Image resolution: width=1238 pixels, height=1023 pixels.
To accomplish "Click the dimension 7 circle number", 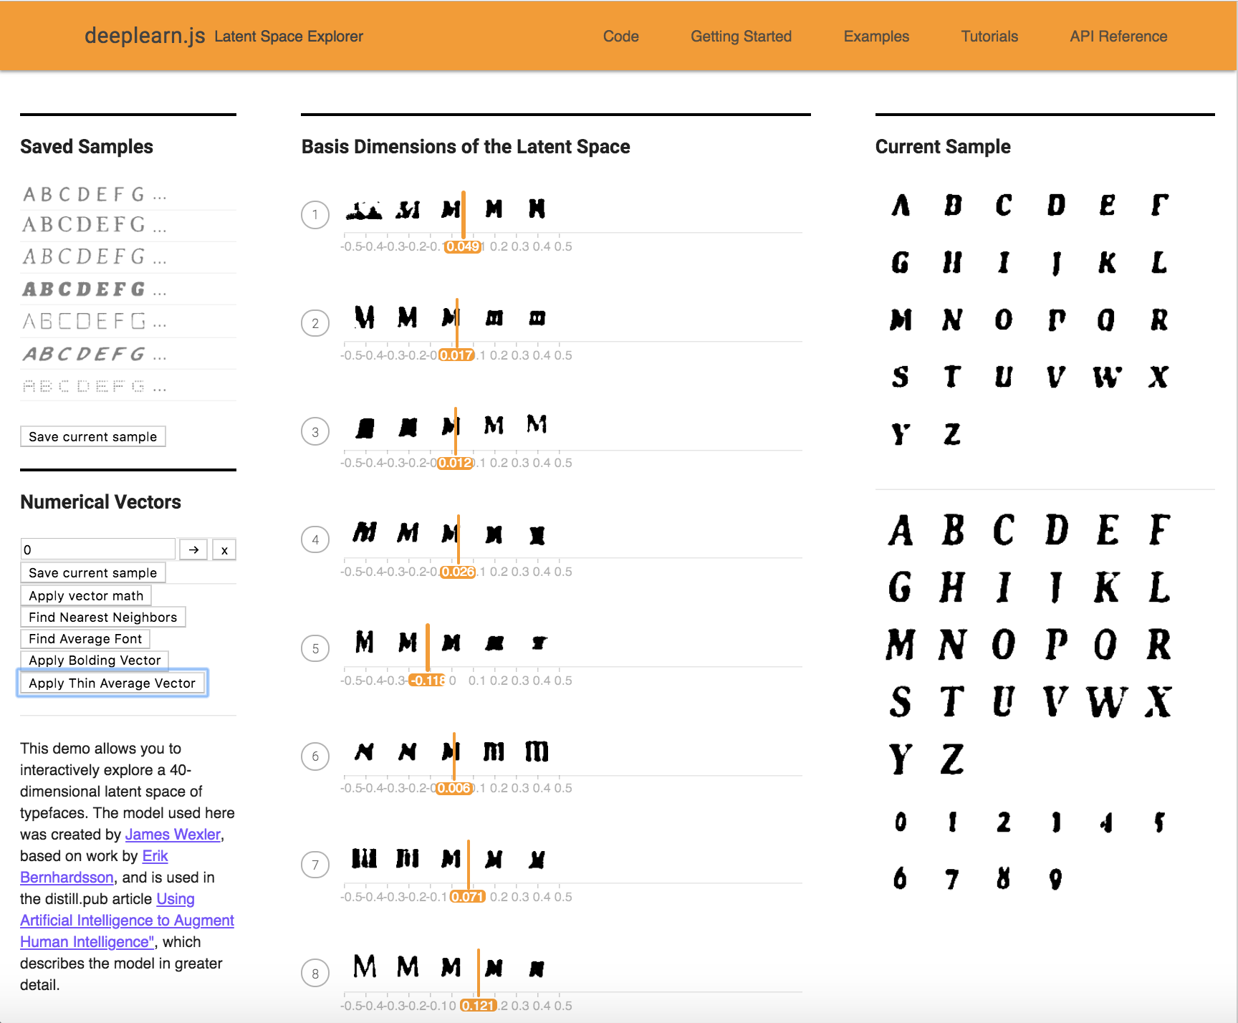I will pos(315,865).
